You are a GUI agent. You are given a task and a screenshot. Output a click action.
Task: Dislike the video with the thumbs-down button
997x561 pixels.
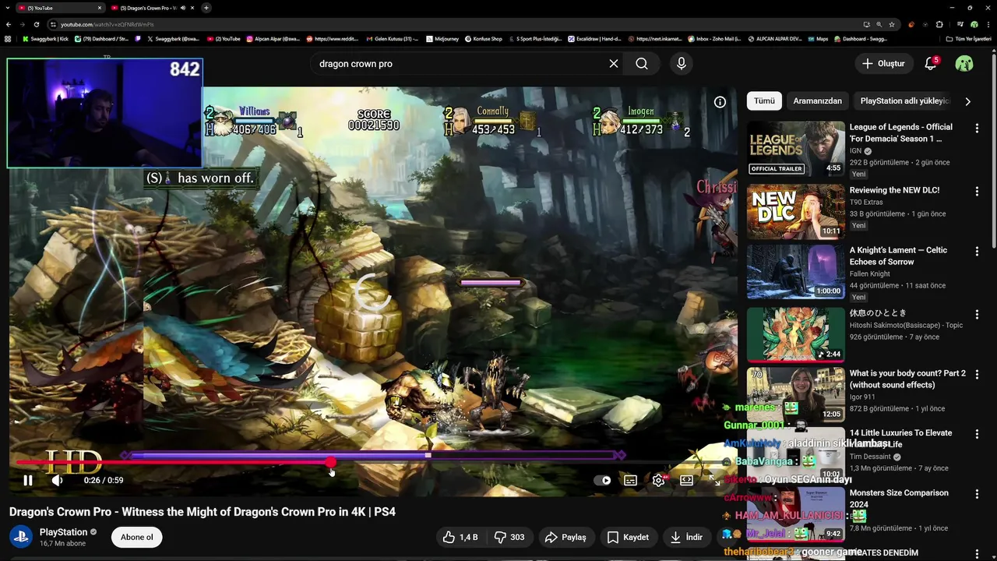pyautogui.click(x=509, y=537)
